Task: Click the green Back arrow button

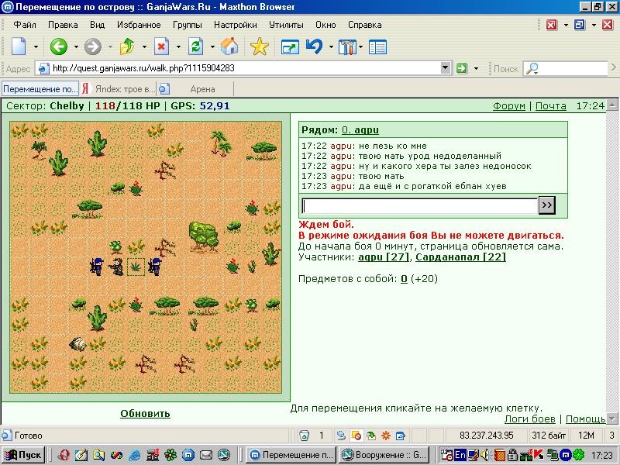Action: click(58, 47)
